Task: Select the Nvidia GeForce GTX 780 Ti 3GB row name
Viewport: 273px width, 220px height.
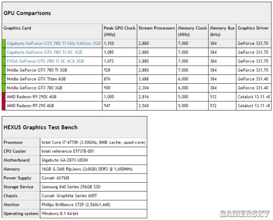Action: 37,70
